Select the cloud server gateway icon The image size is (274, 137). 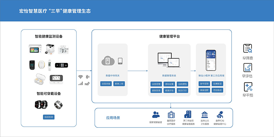click(107, 61)
